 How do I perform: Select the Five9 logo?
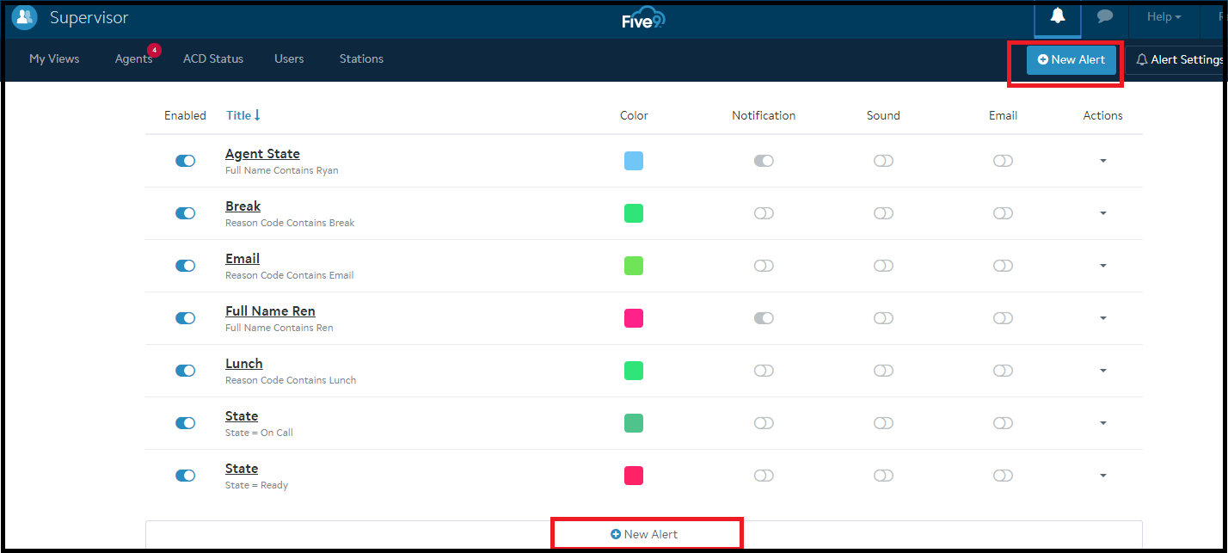click(642, 17)
